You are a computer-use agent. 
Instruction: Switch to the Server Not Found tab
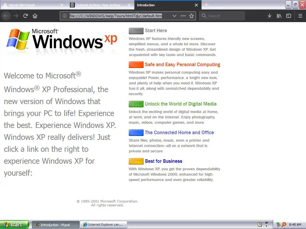click(33, 5)
